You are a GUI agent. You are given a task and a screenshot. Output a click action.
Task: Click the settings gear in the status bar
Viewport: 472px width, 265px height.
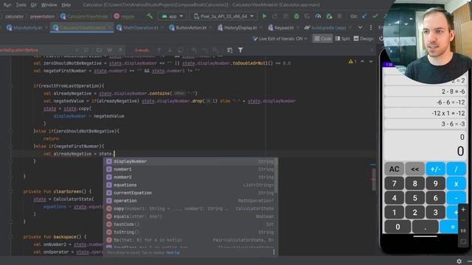[459, 261]
